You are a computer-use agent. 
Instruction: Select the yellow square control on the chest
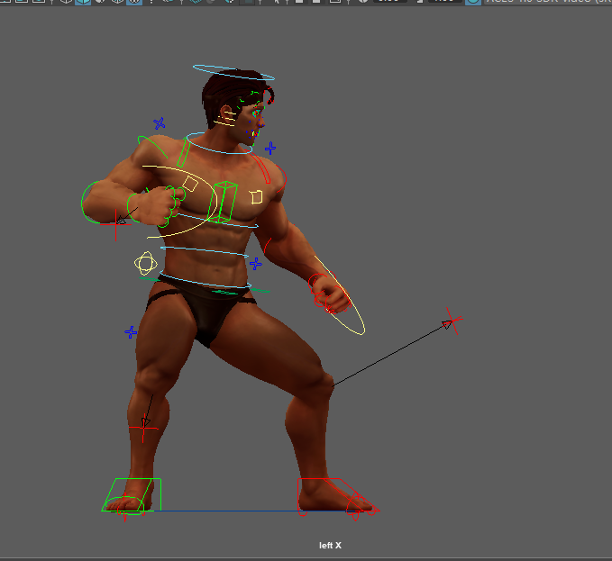tap(257, 196)
